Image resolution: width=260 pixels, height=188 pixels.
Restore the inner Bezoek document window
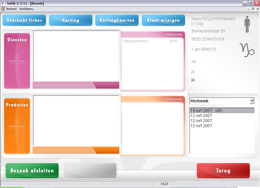point(253,9)
